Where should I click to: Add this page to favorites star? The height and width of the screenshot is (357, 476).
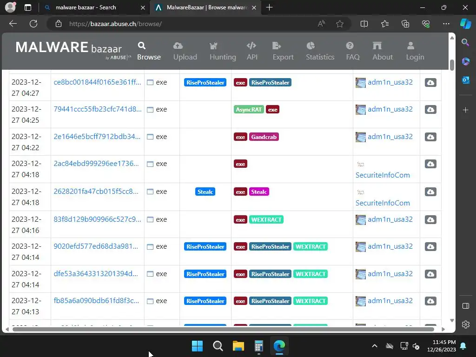click(x=340, y=24)
